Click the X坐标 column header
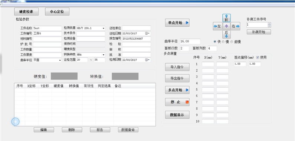 pyautogui.click(x=32, y=86)
